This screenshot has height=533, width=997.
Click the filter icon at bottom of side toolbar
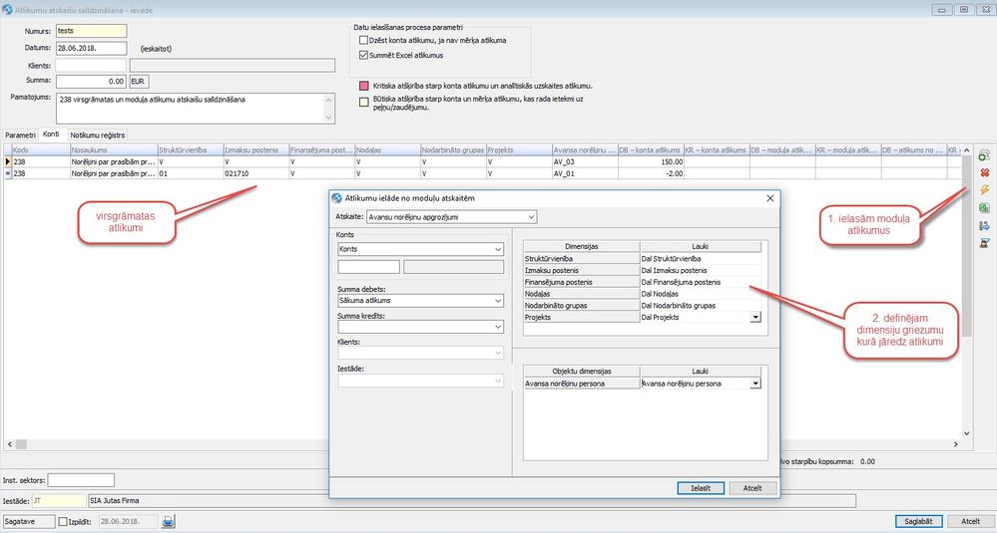pyautogui.click(x=983, y=242)
